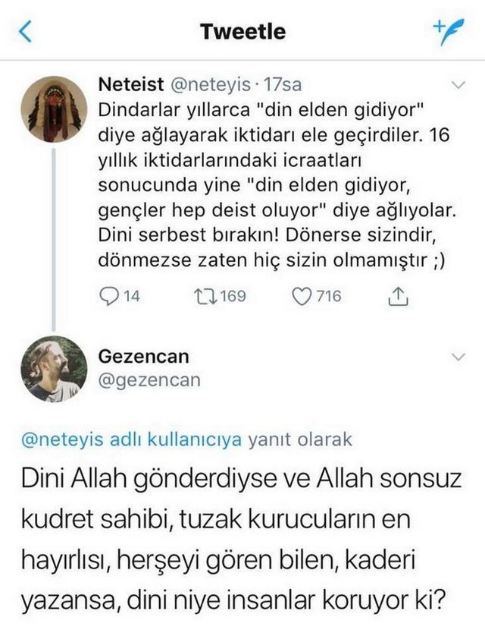The width and height of the screenshot is (485, 636).
Task: View the 716 likes count
Action: click(x=329, y=296)
